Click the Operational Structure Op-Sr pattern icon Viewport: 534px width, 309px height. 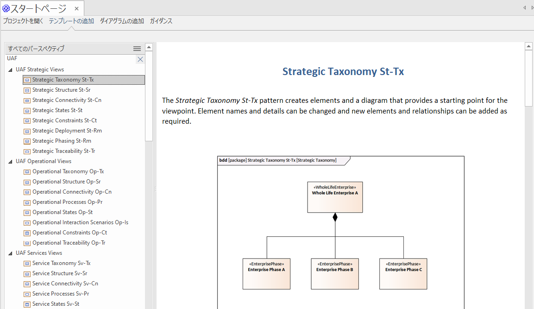pos(27,182)
